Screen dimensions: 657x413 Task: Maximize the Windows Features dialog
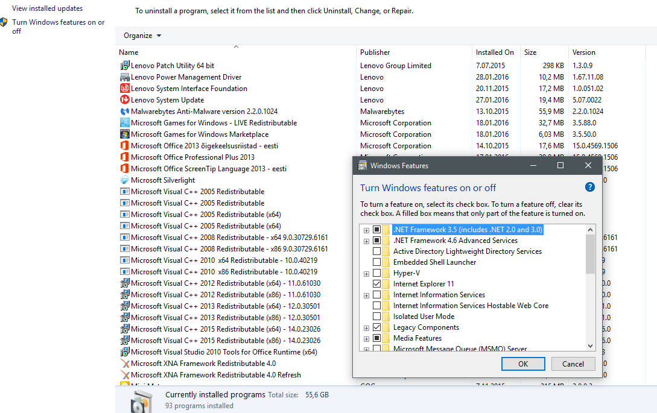click(560, 165)
